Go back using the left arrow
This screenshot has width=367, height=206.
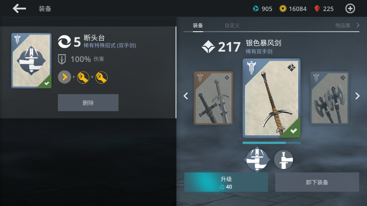(x=19, y=9)
